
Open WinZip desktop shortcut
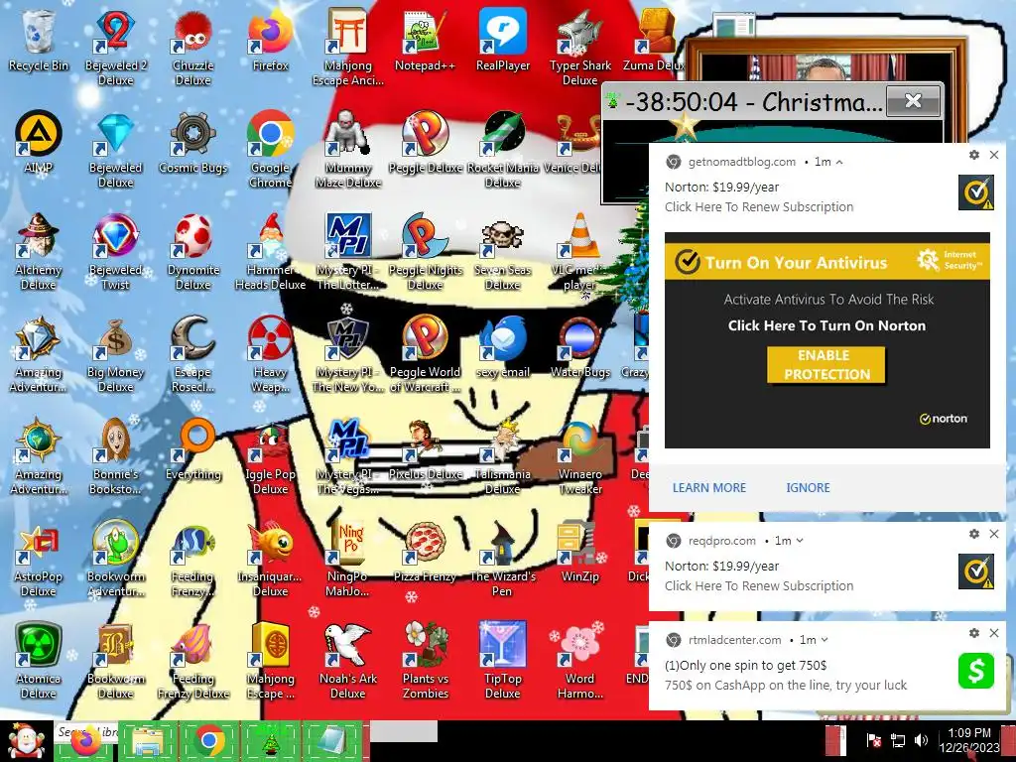coord(579,552)
